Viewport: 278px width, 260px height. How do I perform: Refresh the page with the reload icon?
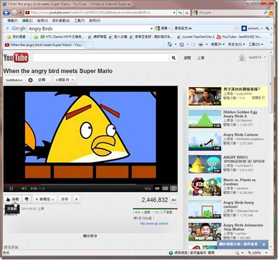coord(180,13)
